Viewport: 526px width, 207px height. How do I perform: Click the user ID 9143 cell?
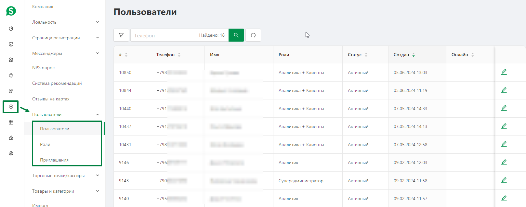[124, 181]
